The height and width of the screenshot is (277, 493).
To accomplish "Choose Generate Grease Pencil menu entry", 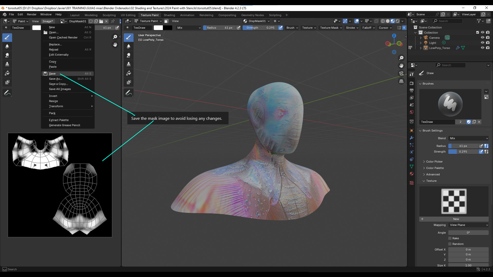I will [68, 125].
